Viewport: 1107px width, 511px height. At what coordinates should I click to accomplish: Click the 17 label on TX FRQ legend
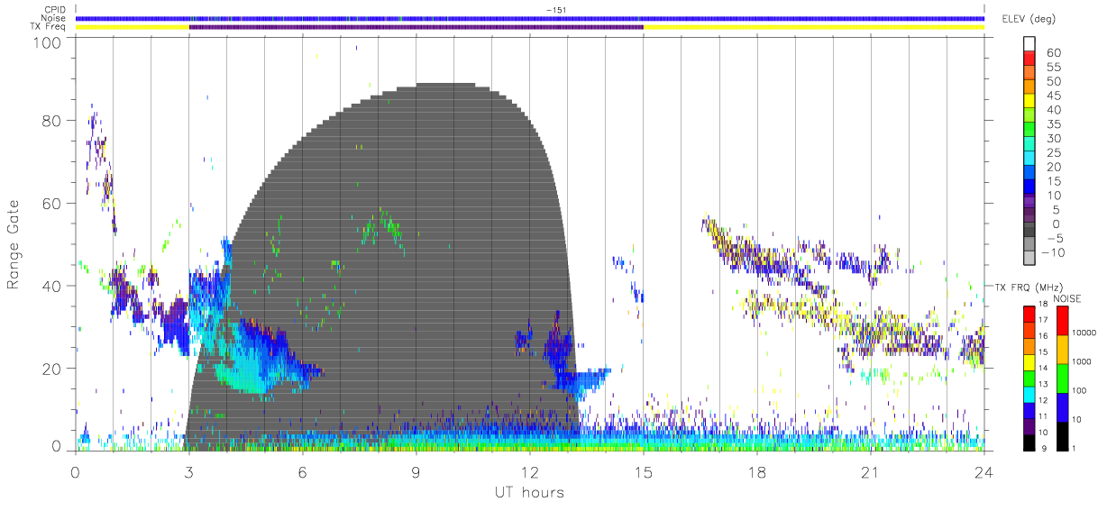(x=1043, y=320)
